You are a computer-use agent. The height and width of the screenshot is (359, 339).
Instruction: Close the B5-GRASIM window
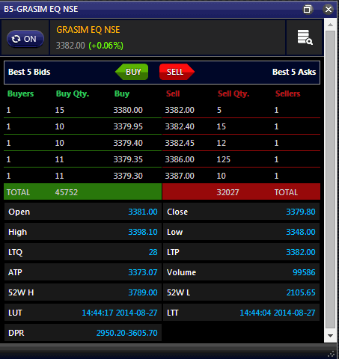pos(329,10)
